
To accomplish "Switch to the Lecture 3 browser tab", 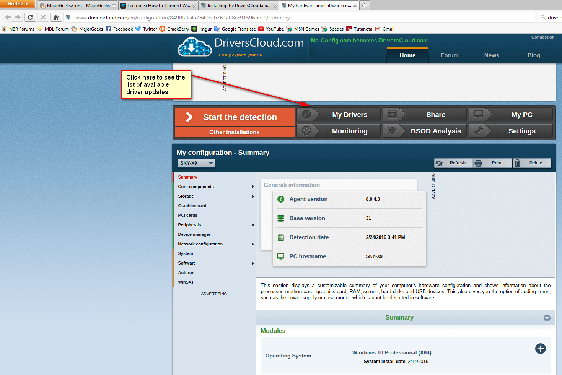I will (x=158, y=6).
